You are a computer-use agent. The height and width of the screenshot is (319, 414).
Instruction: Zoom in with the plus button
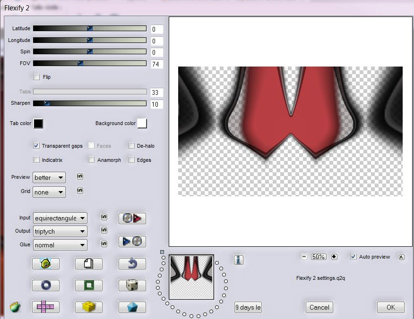click(x=334, y=257)
